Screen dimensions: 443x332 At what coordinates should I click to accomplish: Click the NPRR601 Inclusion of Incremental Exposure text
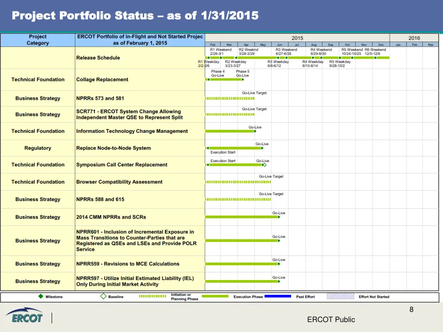pos(136,240)
